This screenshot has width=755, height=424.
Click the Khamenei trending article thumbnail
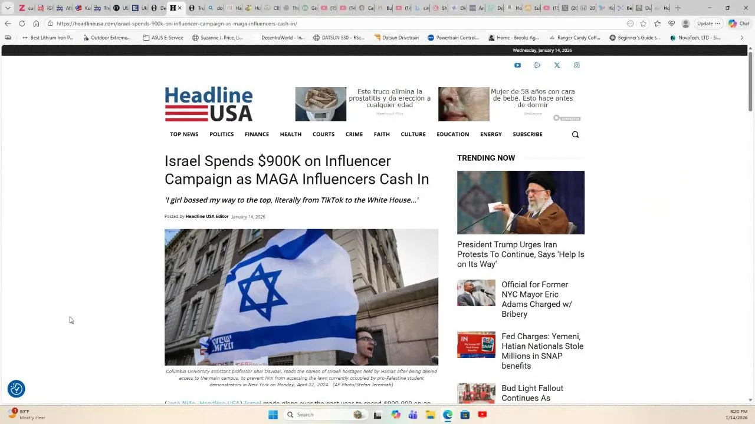coord(521,203)
